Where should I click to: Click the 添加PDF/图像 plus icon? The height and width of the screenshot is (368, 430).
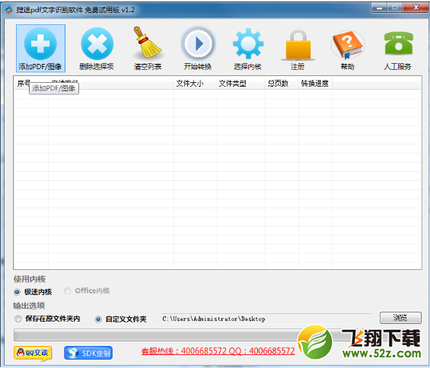click(x=40, y=43)
